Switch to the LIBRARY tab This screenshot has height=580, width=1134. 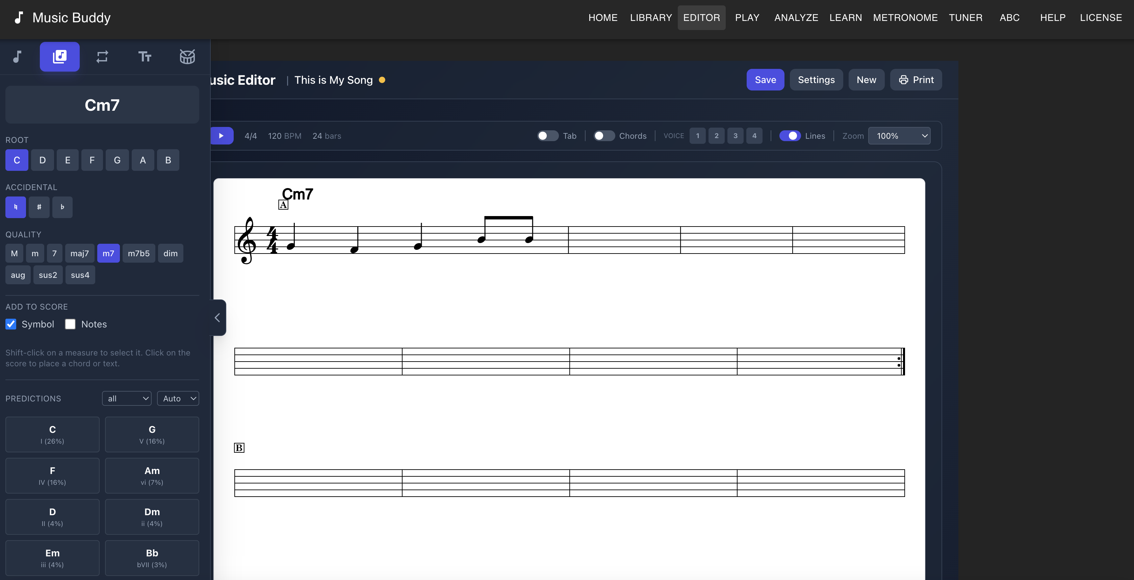(651, 18)
